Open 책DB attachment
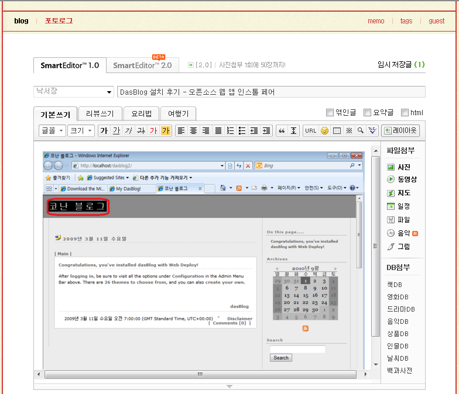This screenshot has width=459, height=394. (x=395, y=285)
